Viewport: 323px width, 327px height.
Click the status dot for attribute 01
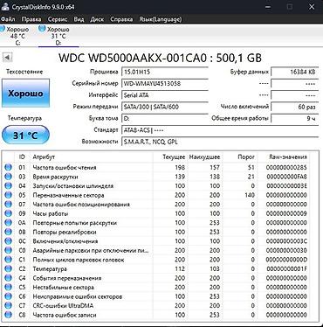(8, 167)
